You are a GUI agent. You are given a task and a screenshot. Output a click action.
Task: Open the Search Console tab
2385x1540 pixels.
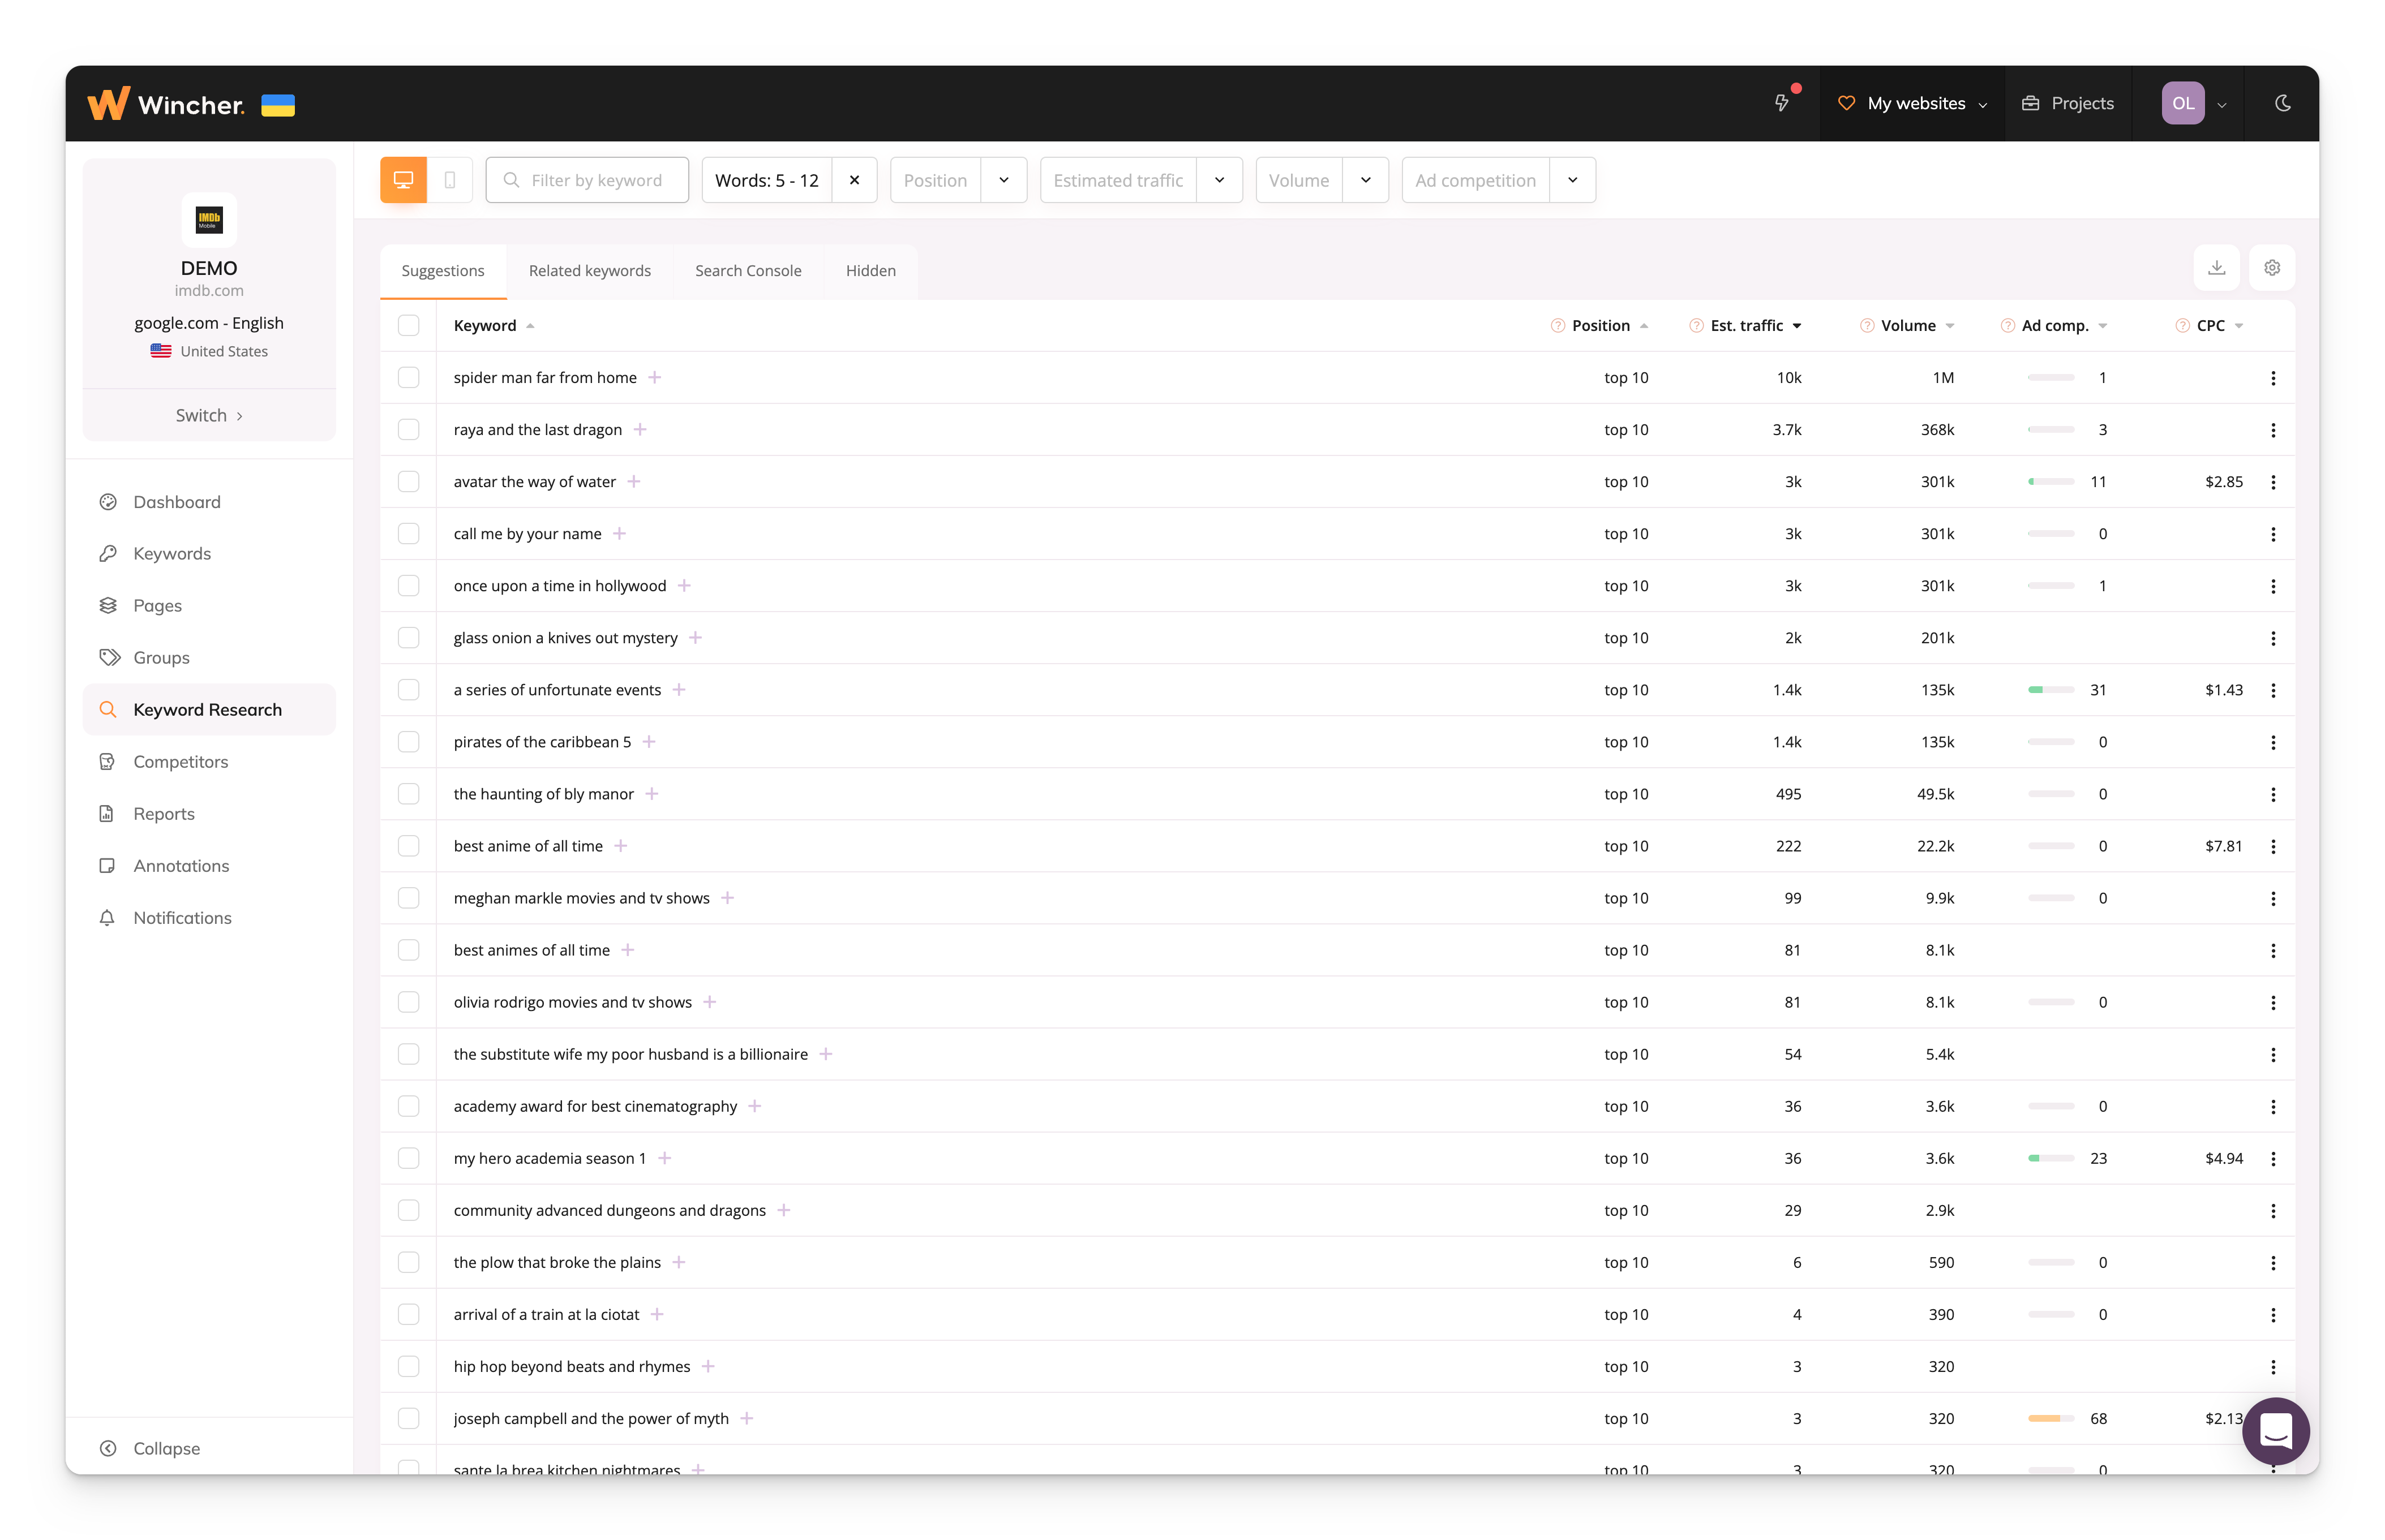click(x=747, y=271)
